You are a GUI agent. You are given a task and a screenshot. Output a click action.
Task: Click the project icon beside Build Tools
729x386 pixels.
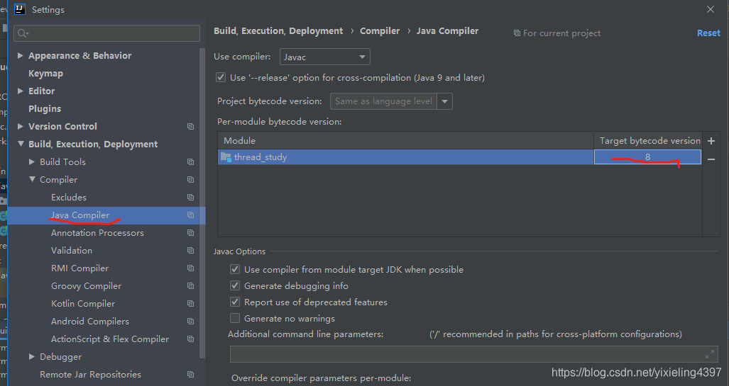pos(191,162)
